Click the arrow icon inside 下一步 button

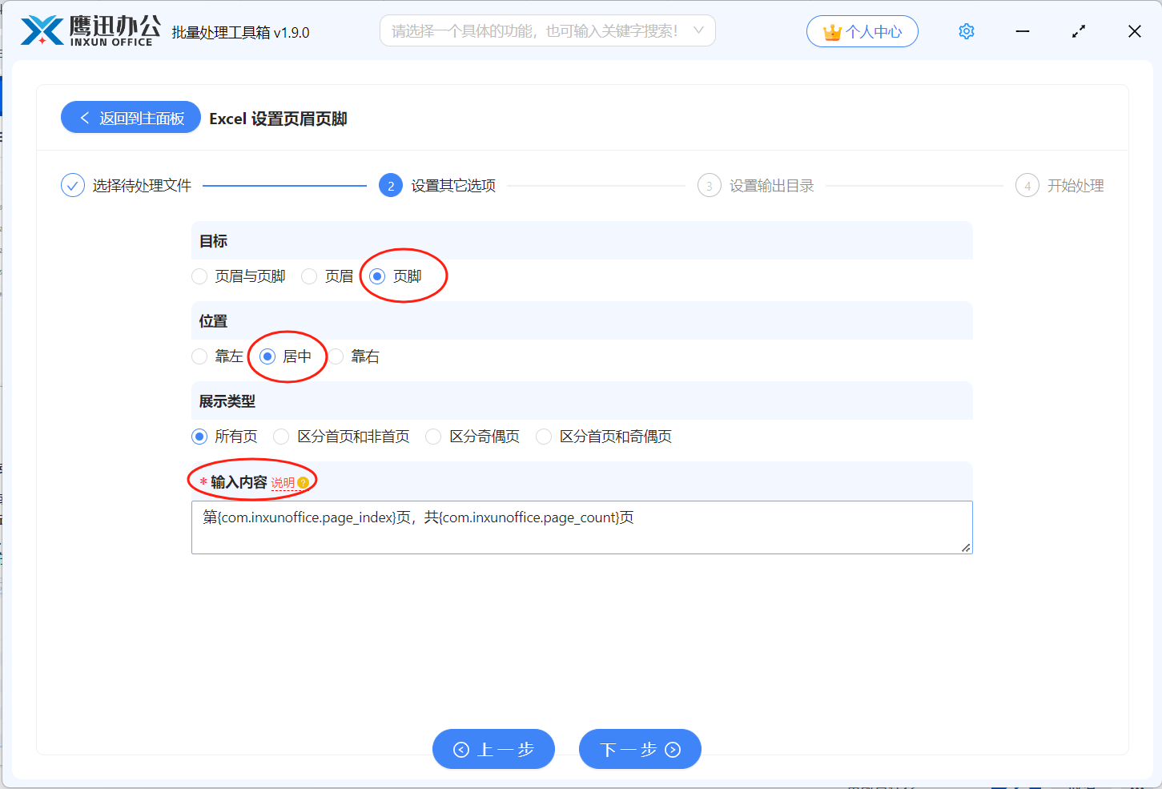point(671,749)
